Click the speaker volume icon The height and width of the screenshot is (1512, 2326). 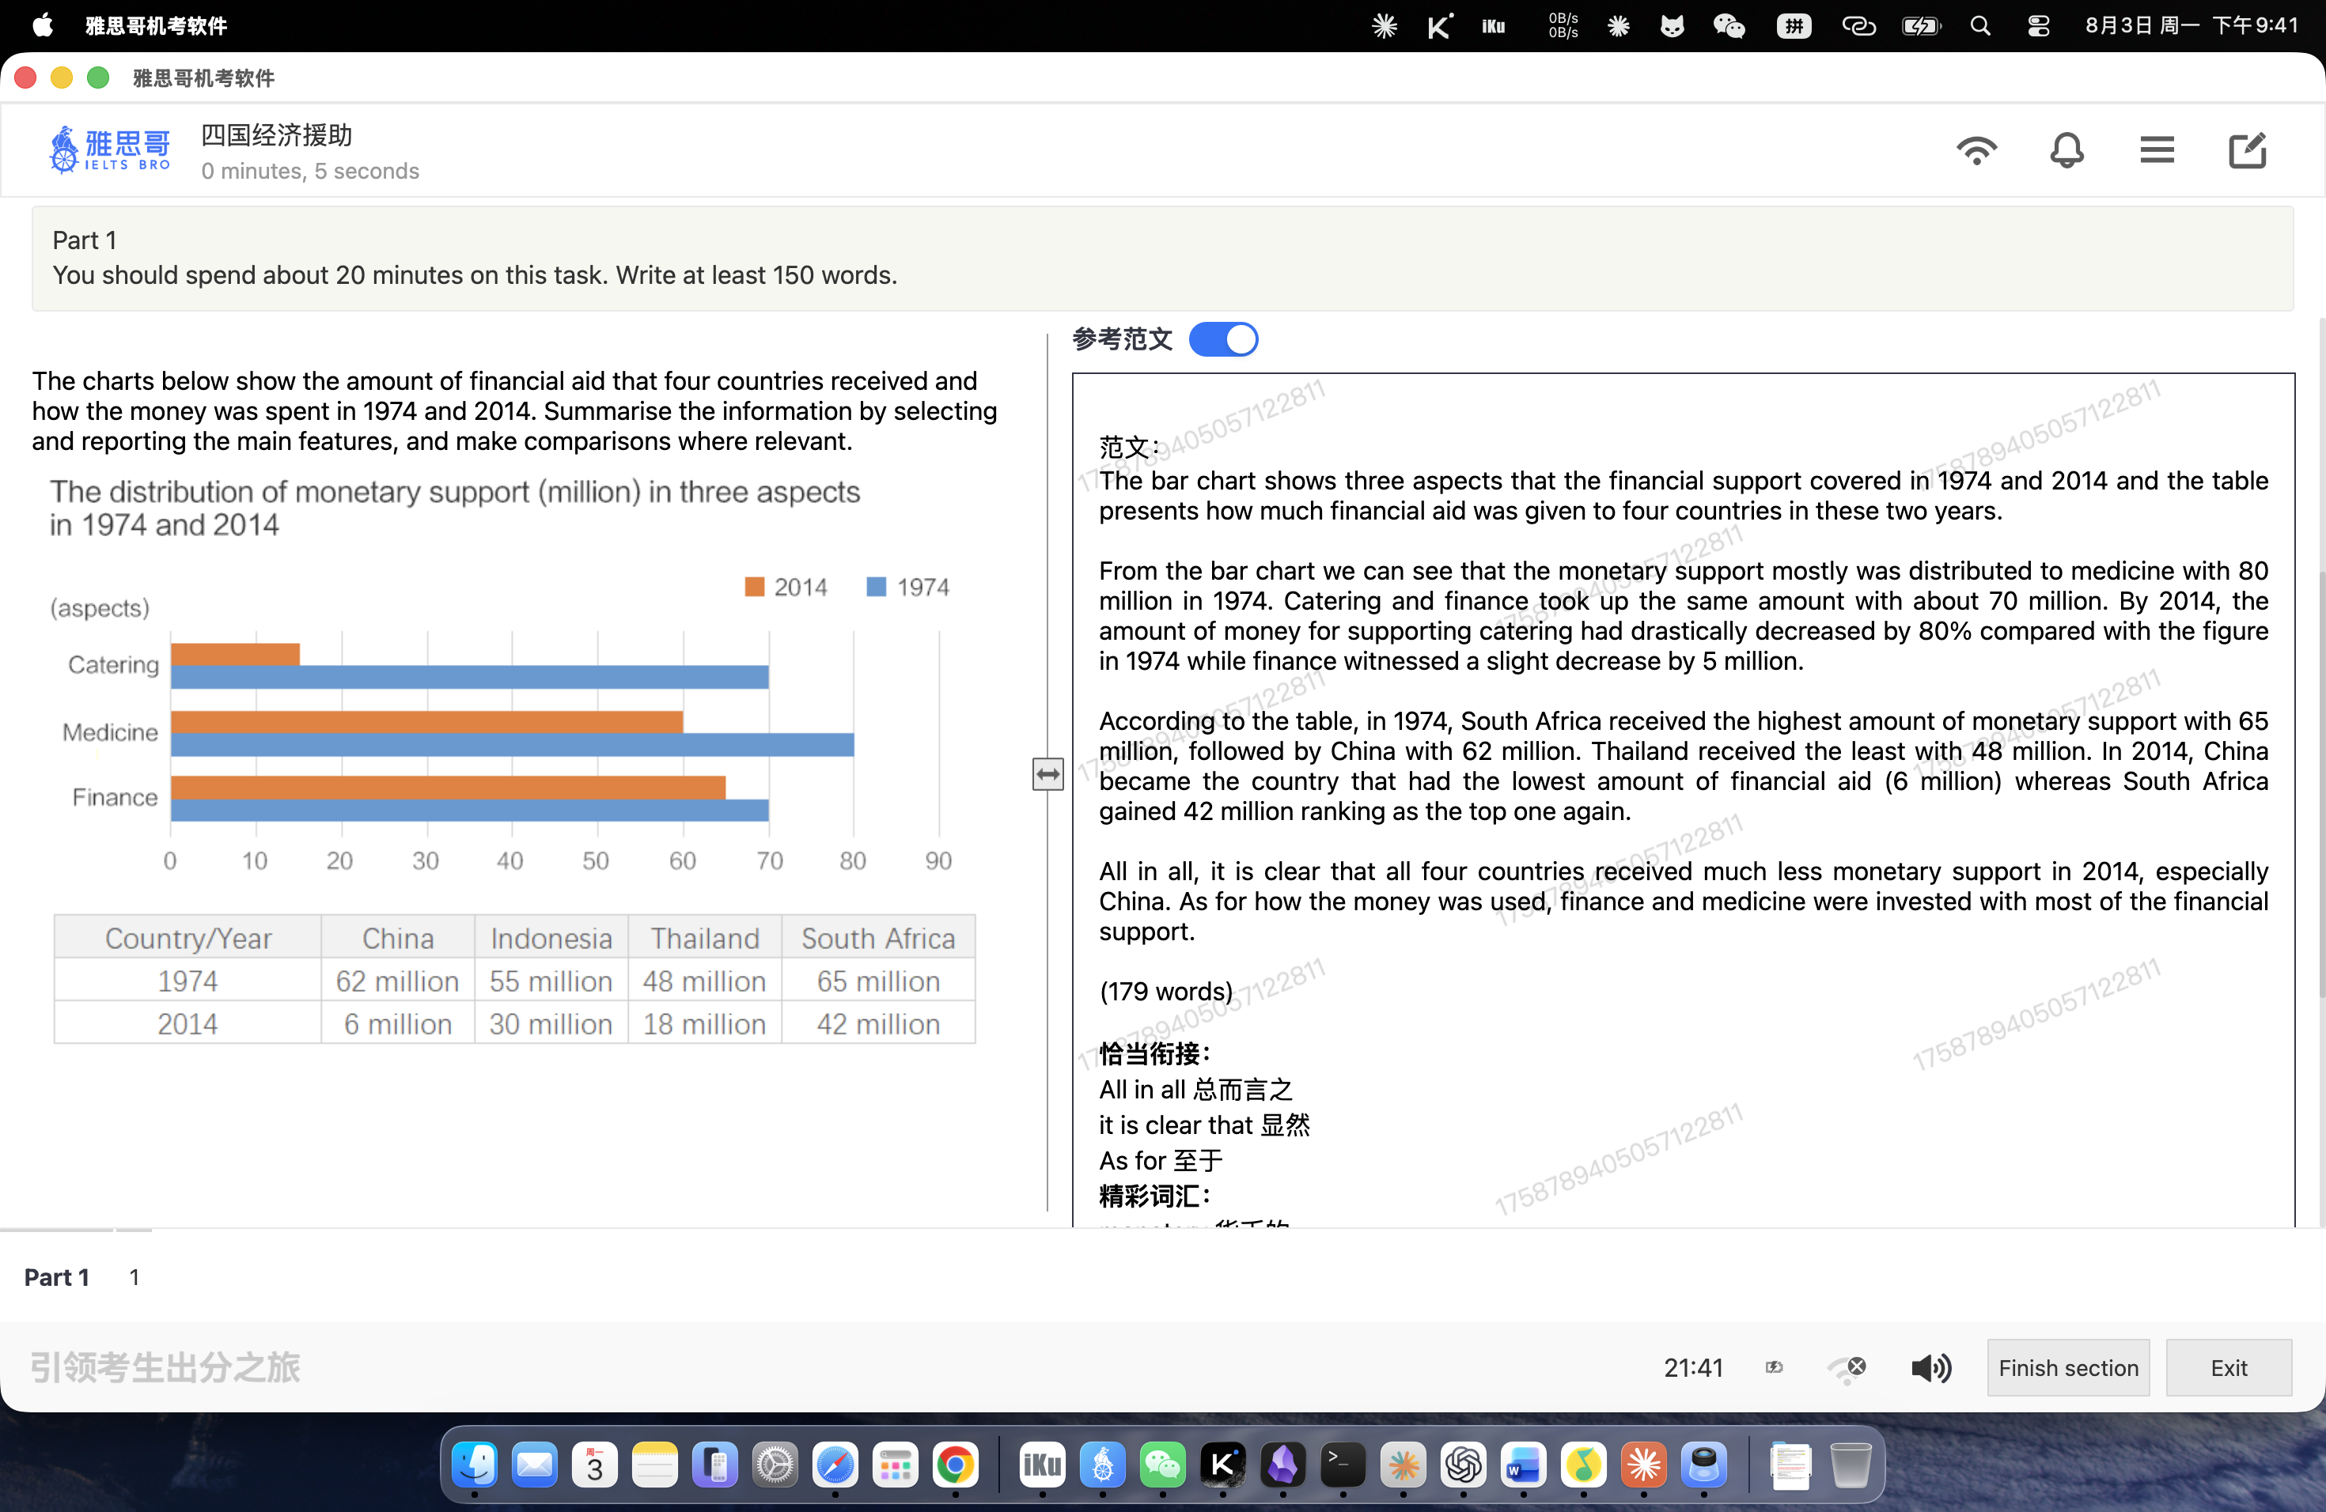pos(1930,1367)
